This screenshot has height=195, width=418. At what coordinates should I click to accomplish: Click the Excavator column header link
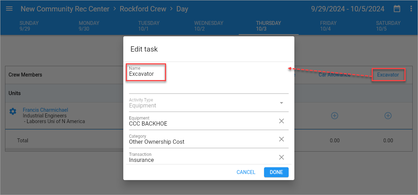point(388,75)
